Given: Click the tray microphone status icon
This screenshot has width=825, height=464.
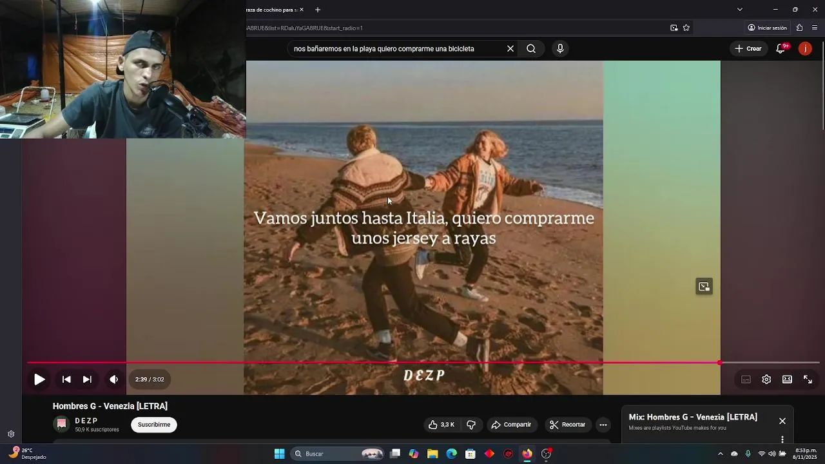Looking at the screenshot, I should [x=748, y=454].
